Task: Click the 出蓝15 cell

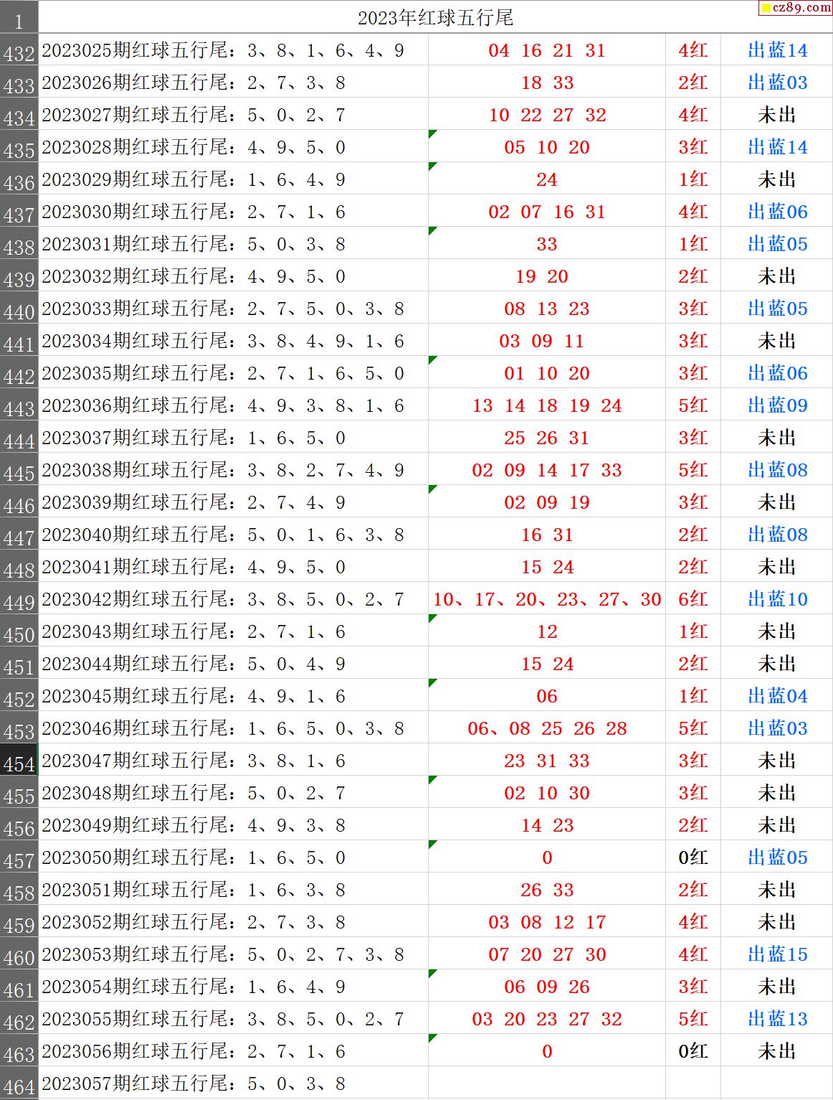Action: [777, 954]
